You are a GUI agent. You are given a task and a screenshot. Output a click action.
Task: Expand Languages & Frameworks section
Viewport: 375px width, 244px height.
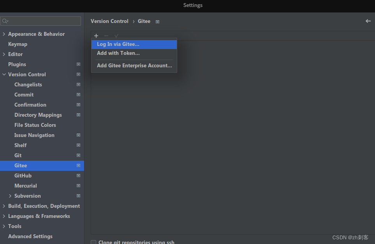click(4, 216)
